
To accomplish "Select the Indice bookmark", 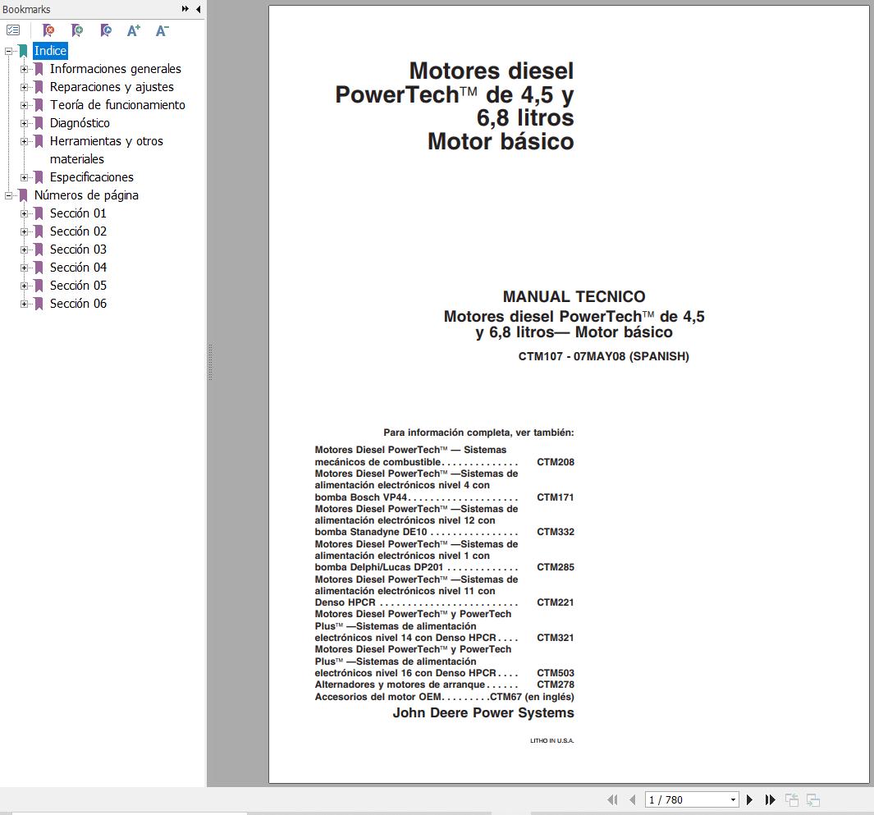I will tap(50, 51).
